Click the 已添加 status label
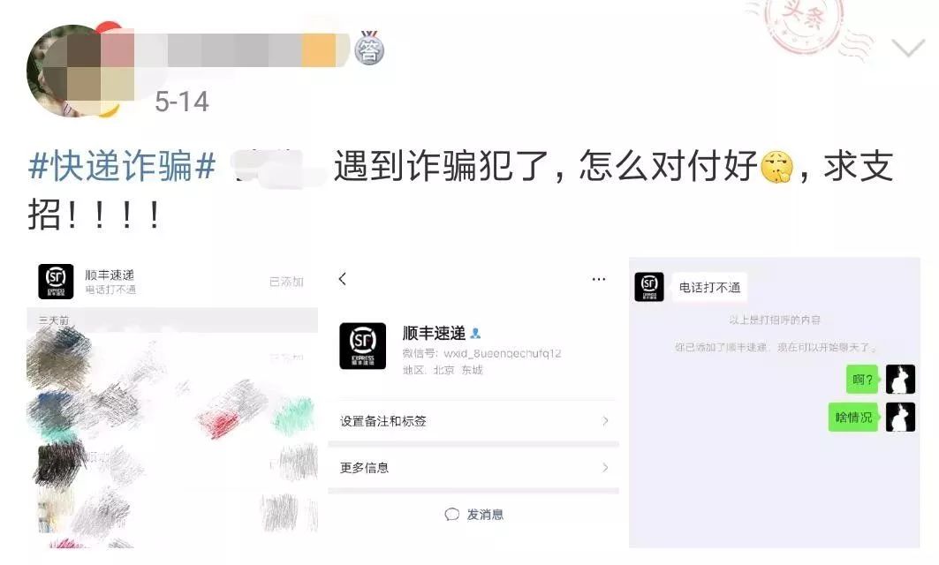Screen dimensions: 939x565 (286, 282)
